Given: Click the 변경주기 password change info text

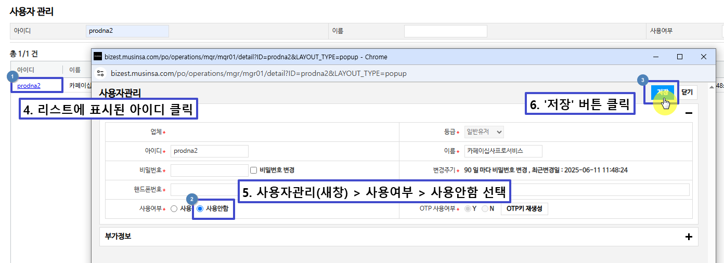Looking at the screenshot, I should coord(546,170).
